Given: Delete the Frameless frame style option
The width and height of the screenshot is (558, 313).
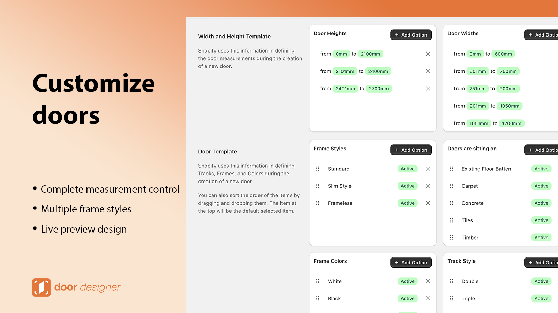Looking at the screenshot, I should (428, 203).
